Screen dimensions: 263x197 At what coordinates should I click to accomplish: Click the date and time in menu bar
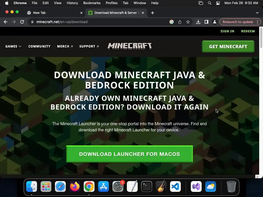[241, 3]
